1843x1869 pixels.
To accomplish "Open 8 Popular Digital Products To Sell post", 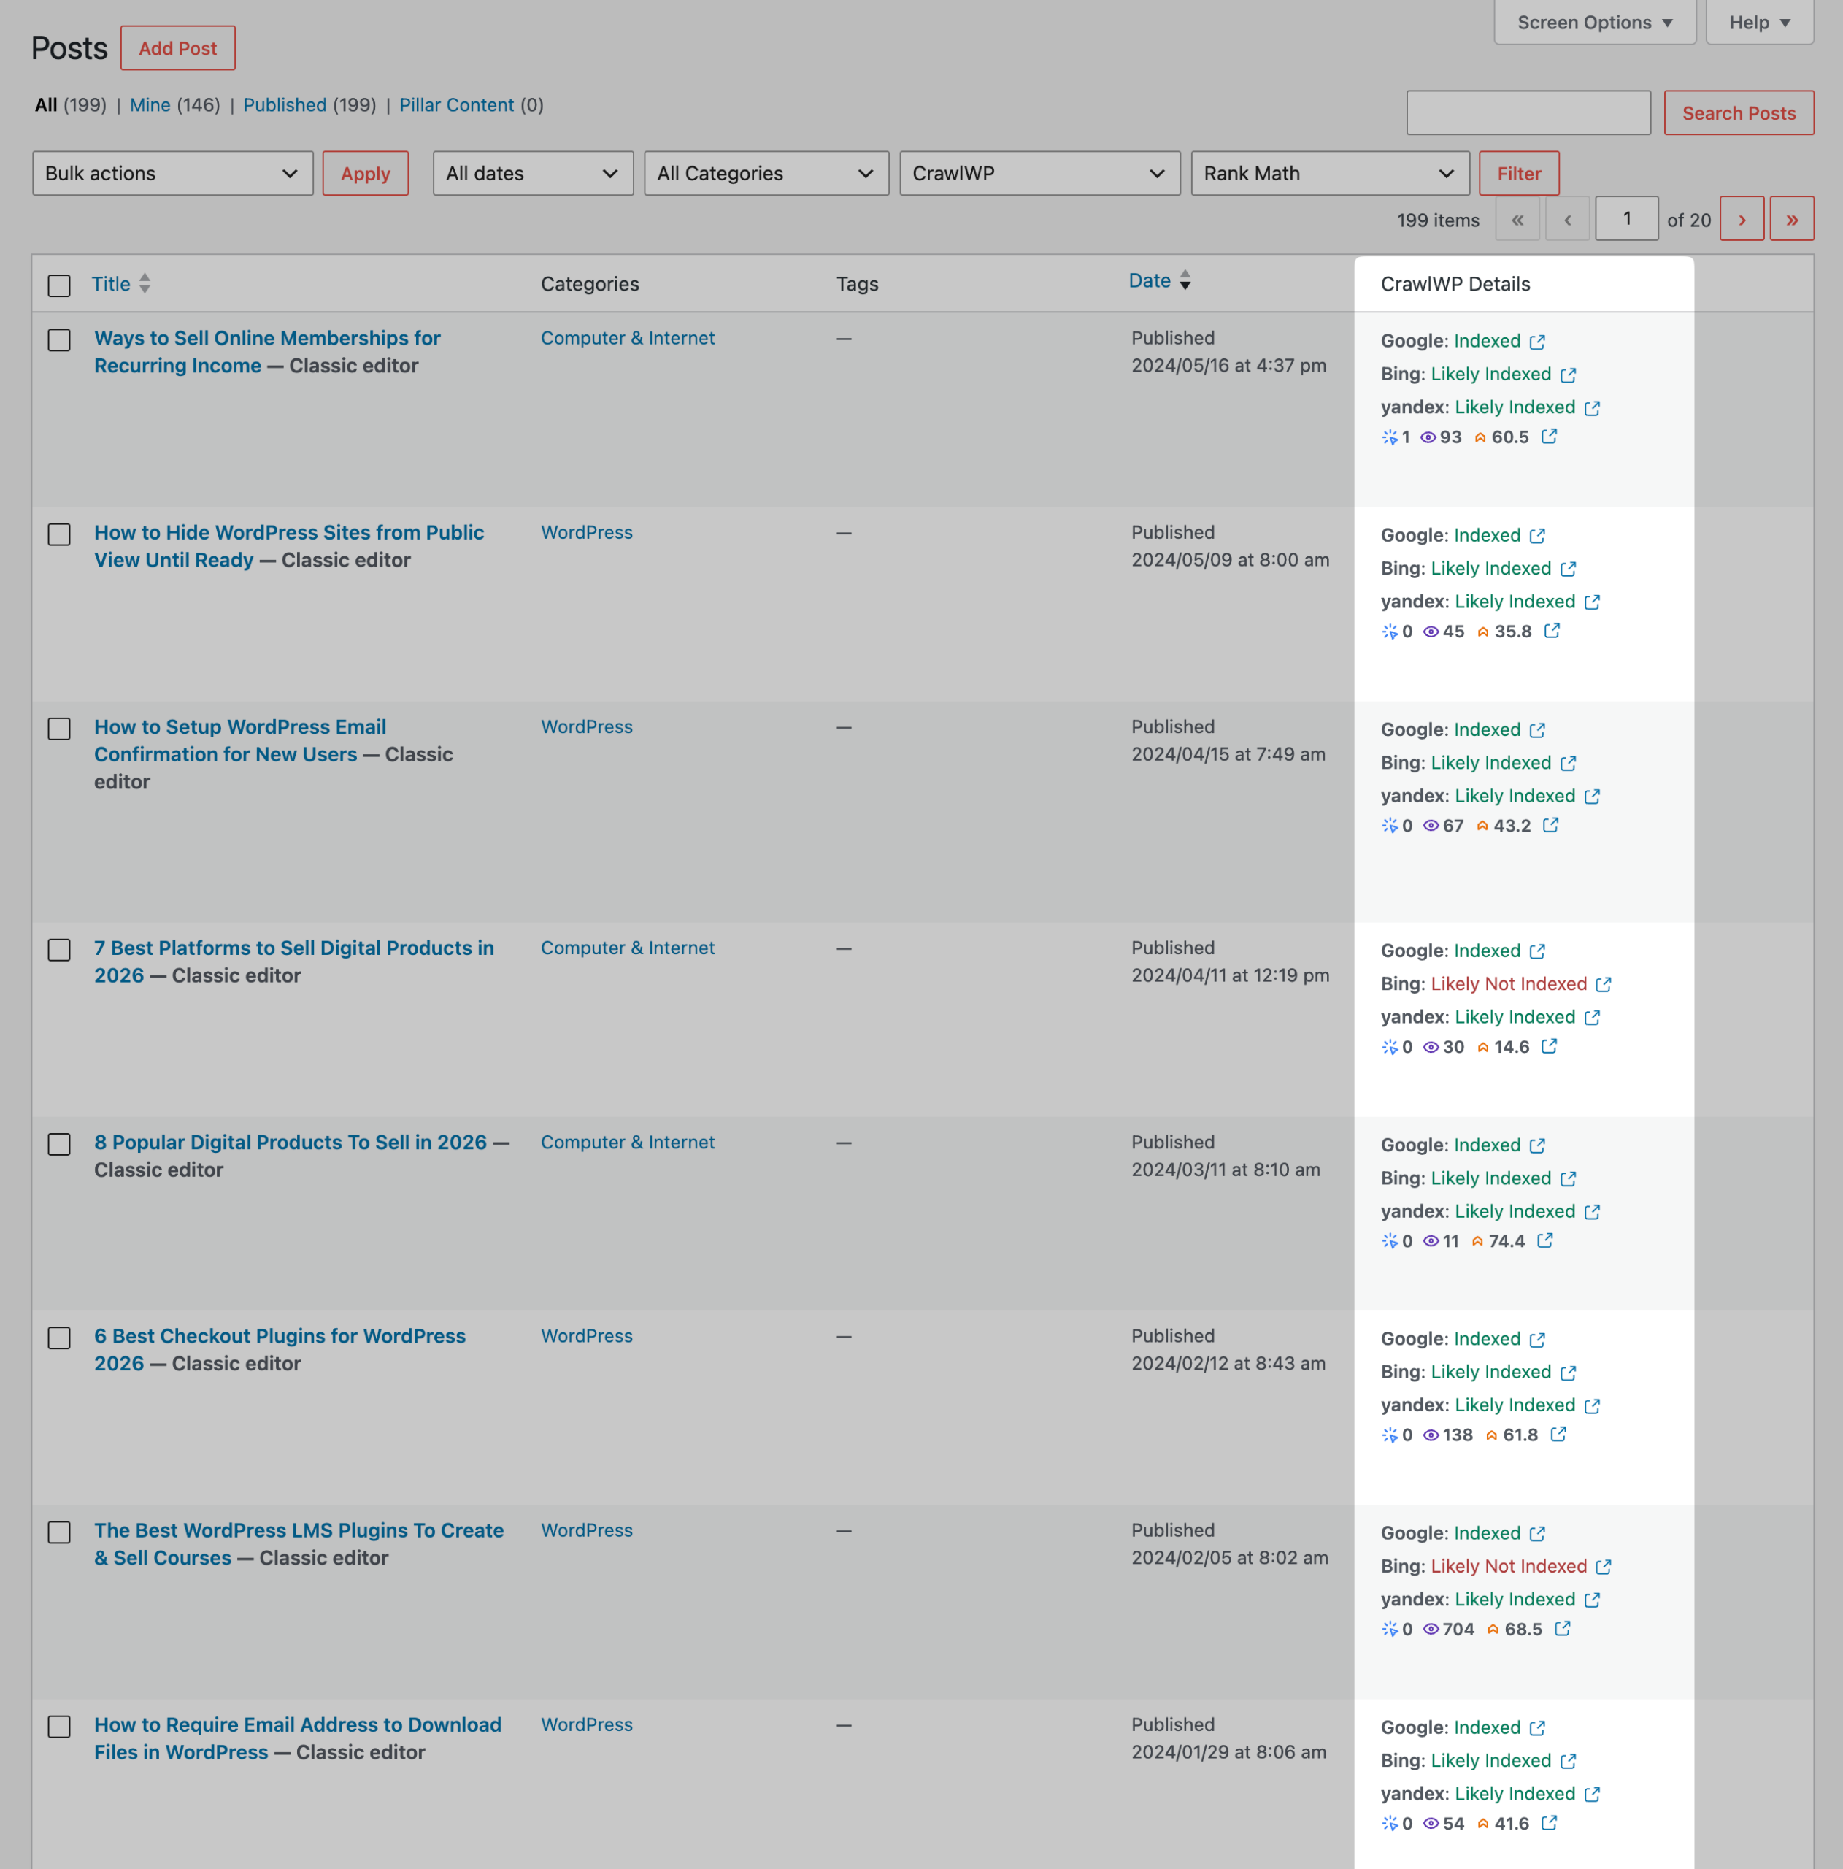I will coord(290,1143).
